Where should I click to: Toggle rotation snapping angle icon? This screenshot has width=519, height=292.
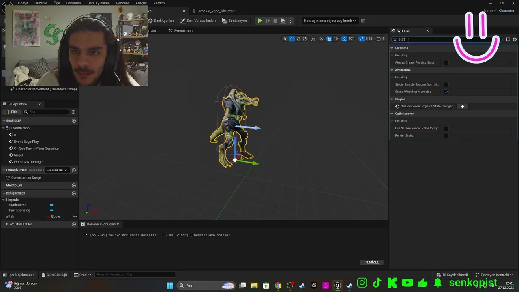click(x=344, y=39)
